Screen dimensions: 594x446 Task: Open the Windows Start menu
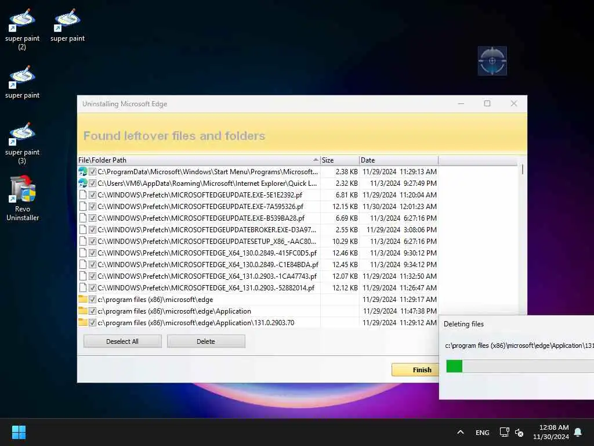(x=19, y=432)
